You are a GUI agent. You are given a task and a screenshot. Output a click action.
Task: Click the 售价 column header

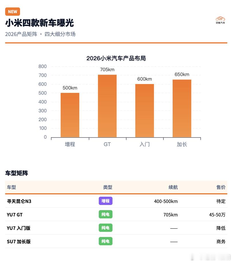[221, 187]
